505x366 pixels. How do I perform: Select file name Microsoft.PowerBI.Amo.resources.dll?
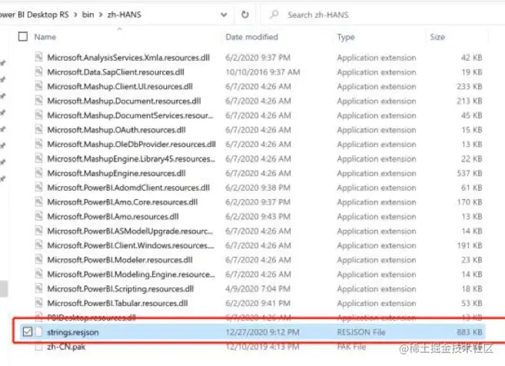113,217
